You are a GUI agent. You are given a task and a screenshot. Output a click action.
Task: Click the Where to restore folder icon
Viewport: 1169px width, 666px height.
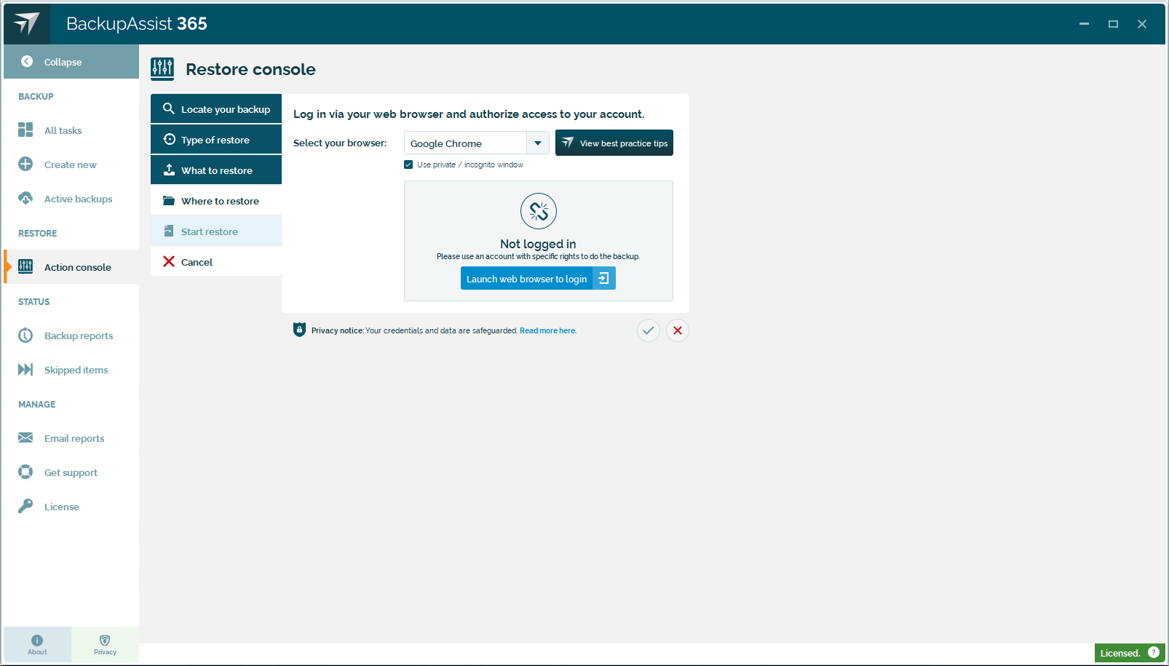coord(169,200)
